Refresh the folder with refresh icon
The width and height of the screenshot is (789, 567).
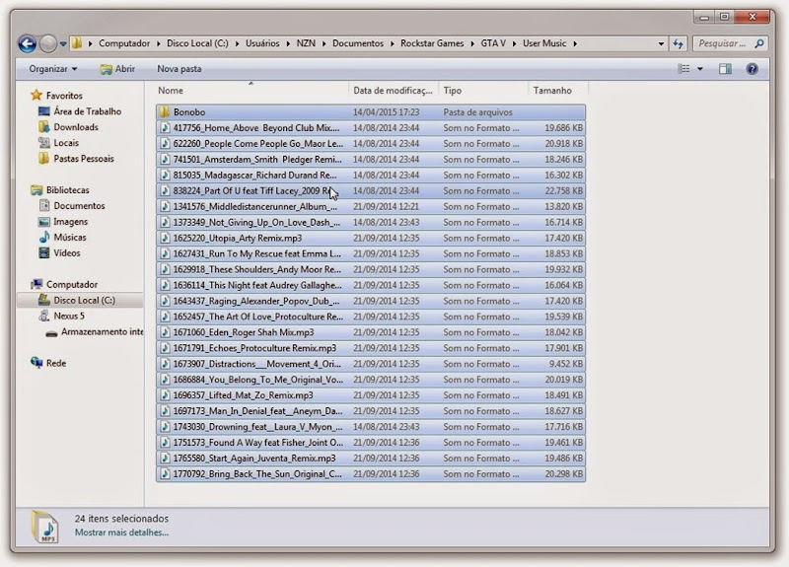(679, 43)
